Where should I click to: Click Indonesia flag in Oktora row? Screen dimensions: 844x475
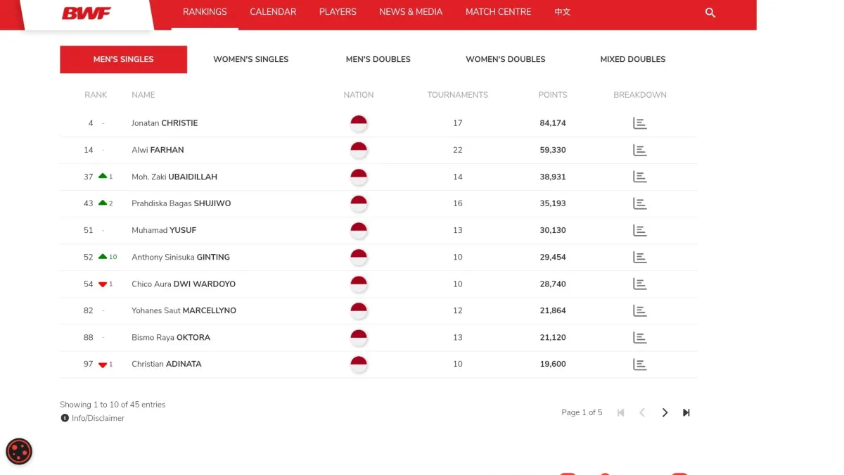point(359,337)
